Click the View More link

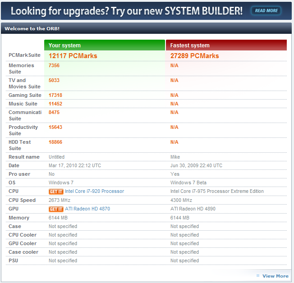(276, 276)
